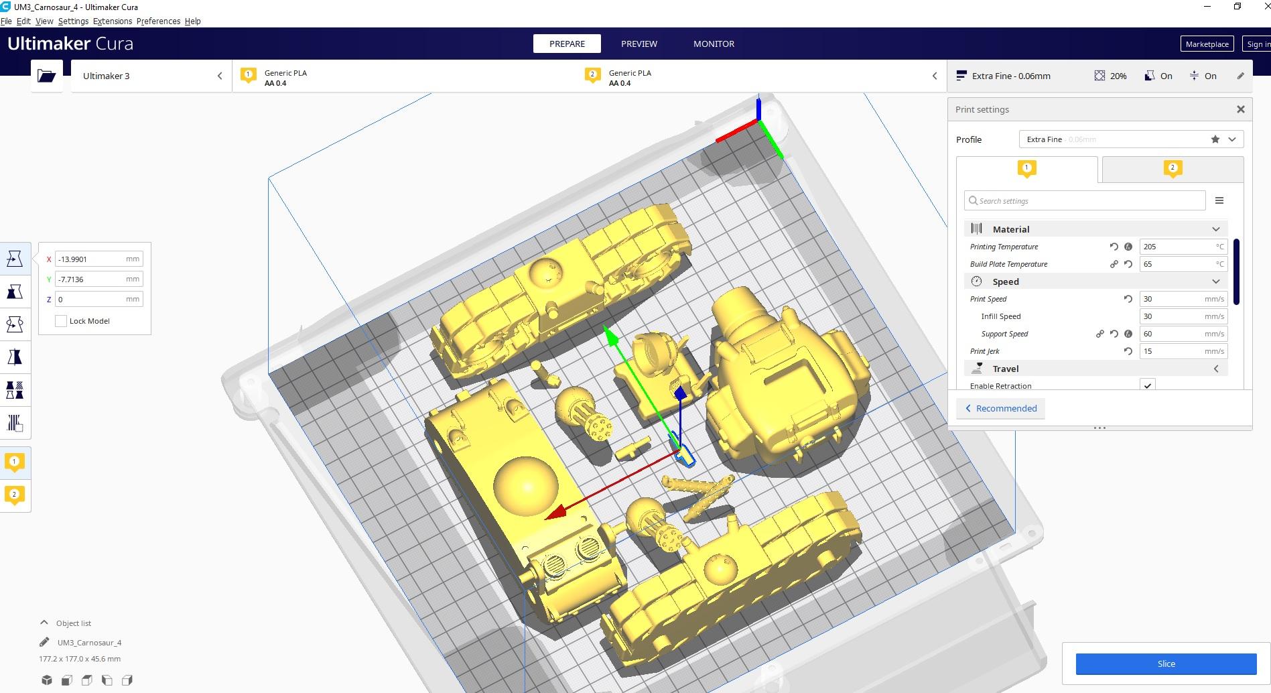Viewport: 1271px width, 693px height.
Task: Collapse the Material settings section
Action: (1096, 229)
